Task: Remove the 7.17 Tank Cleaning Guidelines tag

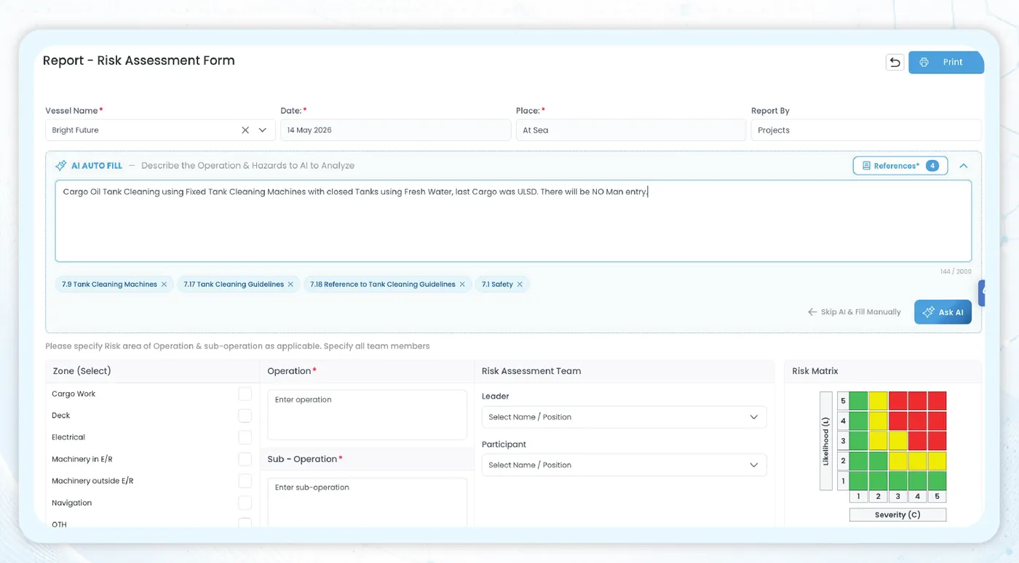Action: (290, 284)
